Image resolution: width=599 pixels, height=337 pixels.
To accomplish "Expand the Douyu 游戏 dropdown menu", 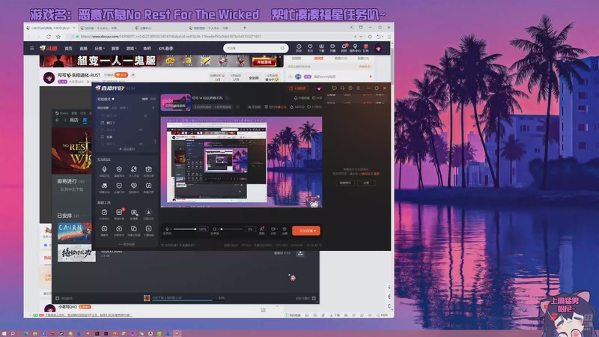I will 132,49.
